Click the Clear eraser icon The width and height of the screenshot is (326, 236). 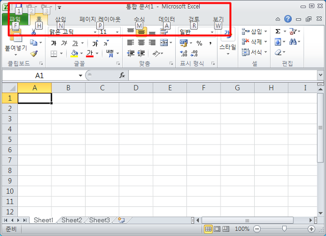(x=278, y=52)
